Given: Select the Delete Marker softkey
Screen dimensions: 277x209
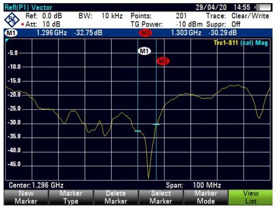Looking at the screenshot, I should point(116,197).
